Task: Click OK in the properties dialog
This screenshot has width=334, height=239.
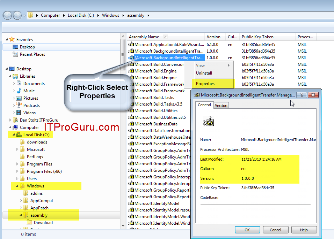Action: 247,230
